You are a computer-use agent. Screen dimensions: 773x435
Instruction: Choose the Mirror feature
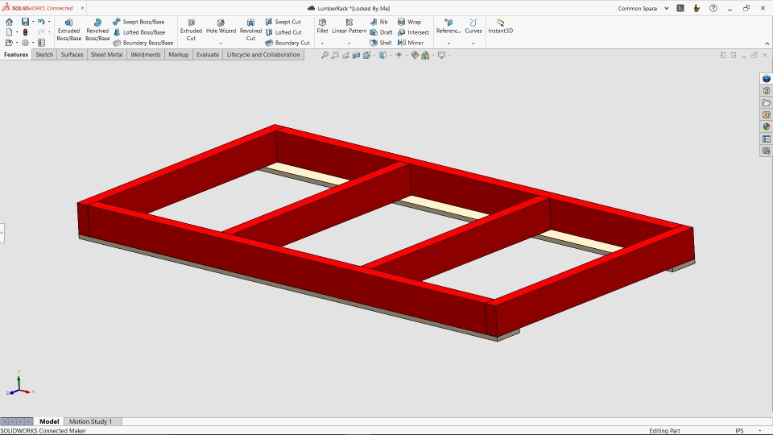[x=411, y=43]
